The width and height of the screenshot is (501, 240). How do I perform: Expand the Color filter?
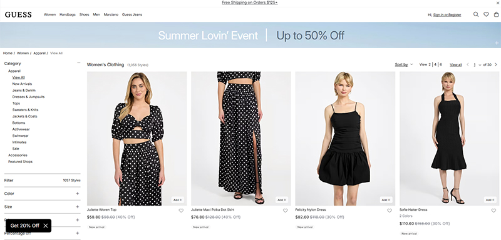click(x=77, y=194)
